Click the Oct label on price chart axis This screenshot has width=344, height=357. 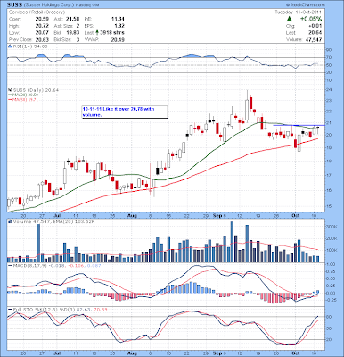point(295,215)
